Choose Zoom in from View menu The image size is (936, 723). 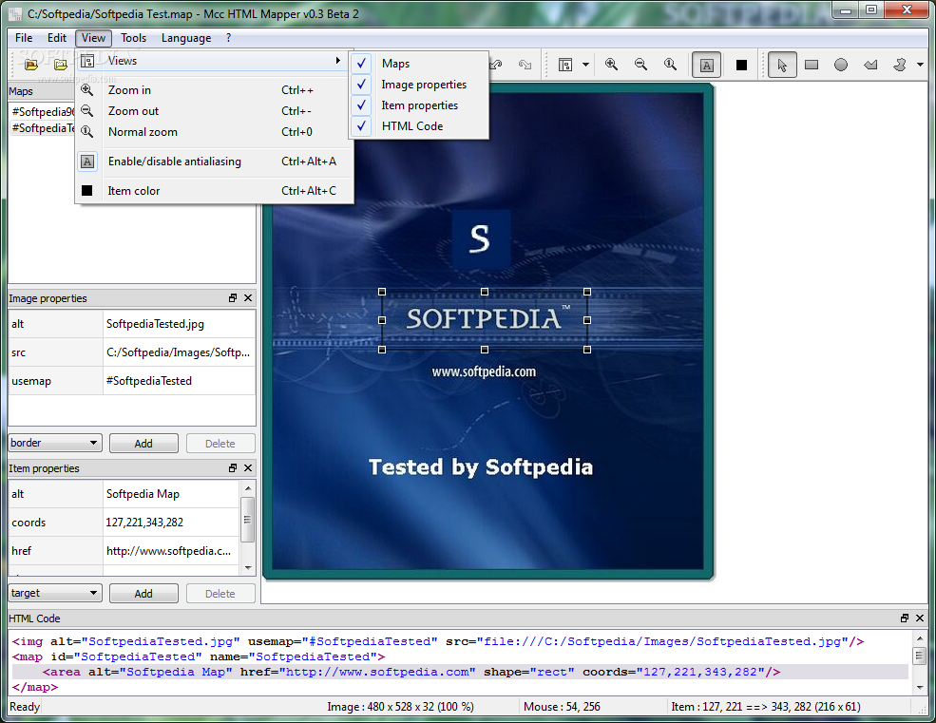tap(213, 90)
